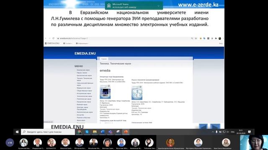Open the Главная dropdown in the navbar

[68, 43]
